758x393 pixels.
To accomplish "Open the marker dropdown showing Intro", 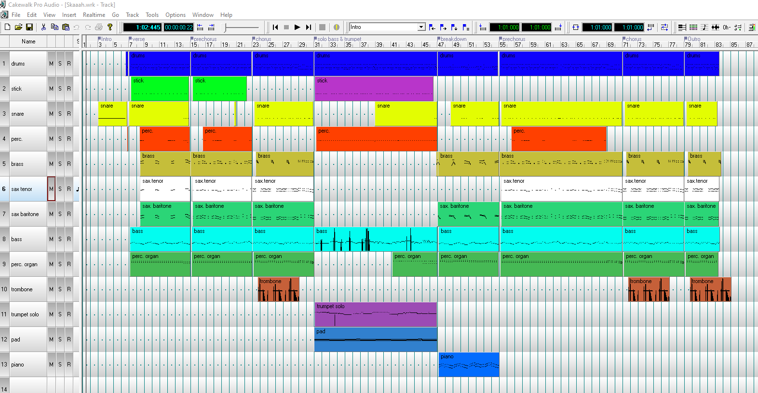I will [421, 27].
